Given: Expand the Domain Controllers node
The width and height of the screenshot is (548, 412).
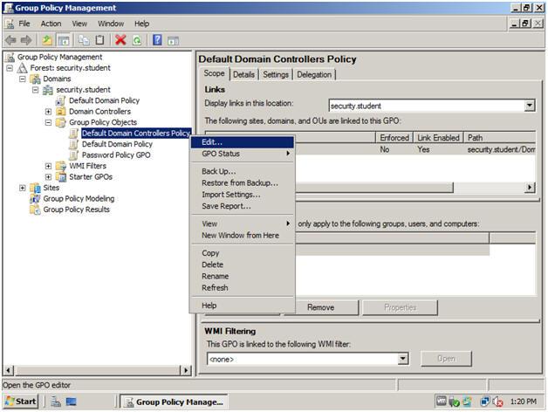Looking at the screenshot, I should 48,112.
